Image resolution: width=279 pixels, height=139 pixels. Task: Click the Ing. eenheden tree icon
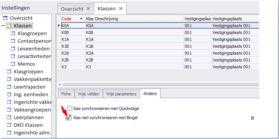[x=9, y=94]
